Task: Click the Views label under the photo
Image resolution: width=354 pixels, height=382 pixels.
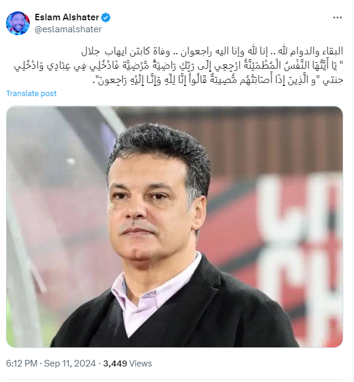Action: coord(141,363)
